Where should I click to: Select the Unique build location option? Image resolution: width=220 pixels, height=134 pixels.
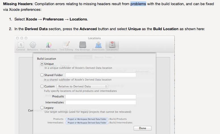[42, 64]
